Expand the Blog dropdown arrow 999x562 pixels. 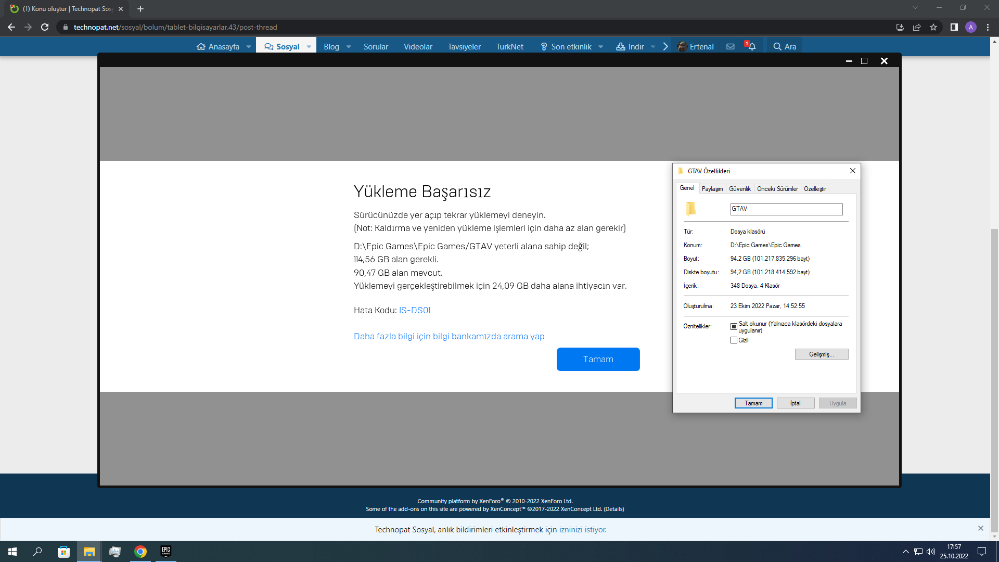[349, 47]
